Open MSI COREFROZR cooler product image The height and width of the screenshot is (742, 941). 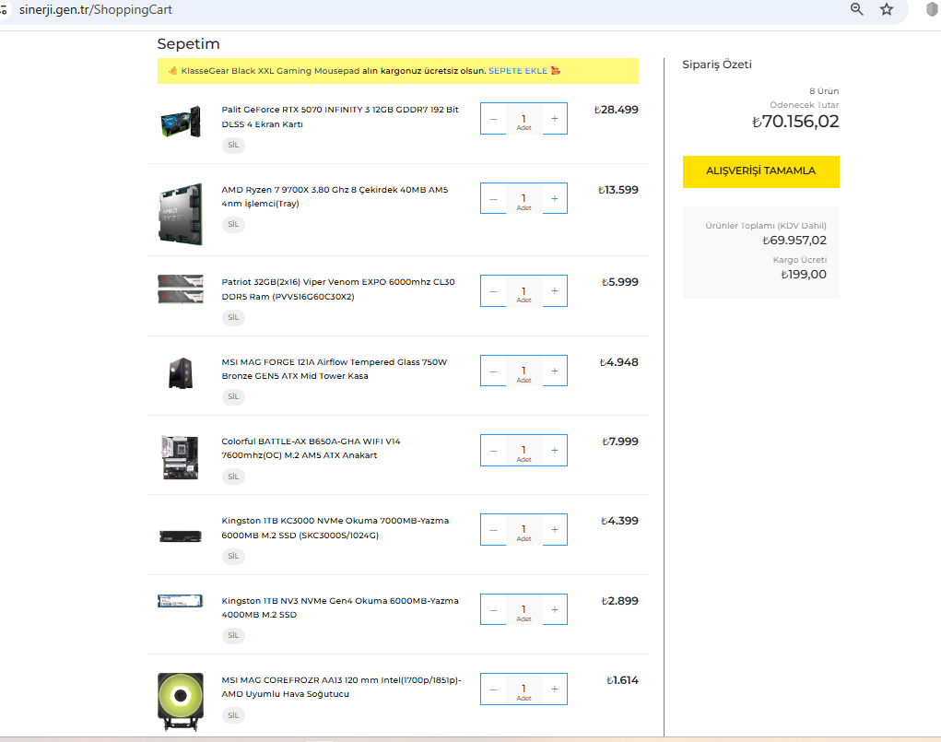pyautogui.click(x=180, y=702)
